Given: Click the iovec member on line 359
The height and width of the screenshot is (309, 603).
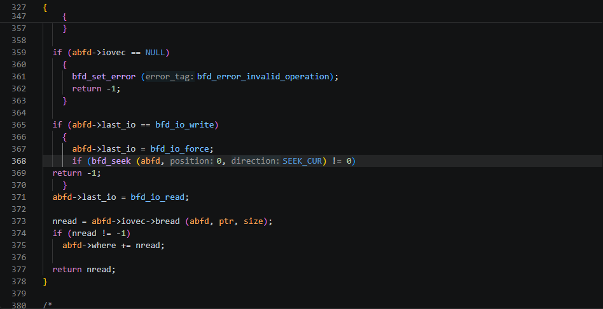Looking at the screenshot, I should pos(113,53).
